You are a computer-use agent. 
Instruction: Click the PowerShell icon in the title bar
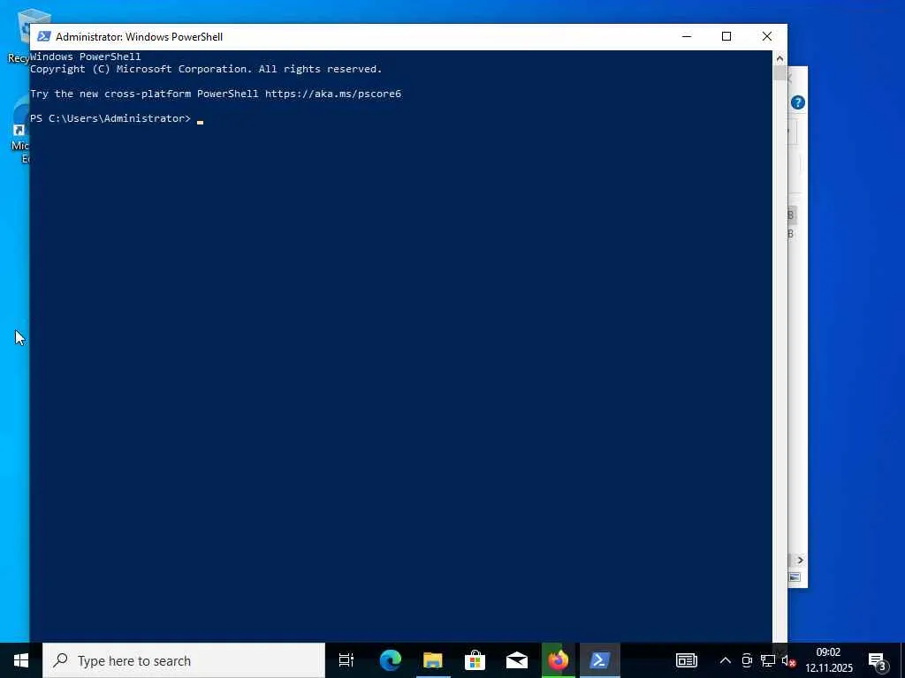pyautogui.click(x=44, y=36)
